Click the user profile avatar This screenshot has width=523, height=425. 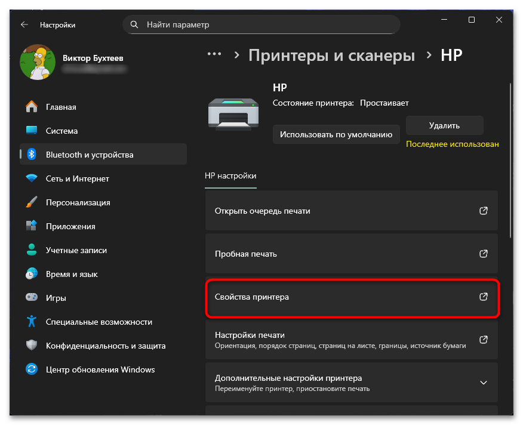click(38, 62)
